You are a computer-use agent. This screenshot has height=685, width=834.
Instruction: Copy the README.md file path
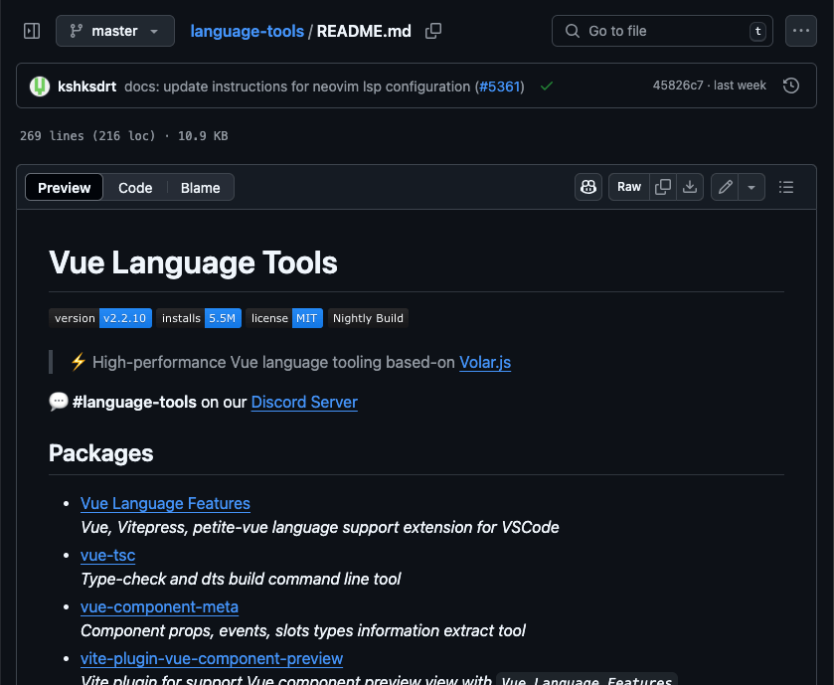(x=433, y=31)
